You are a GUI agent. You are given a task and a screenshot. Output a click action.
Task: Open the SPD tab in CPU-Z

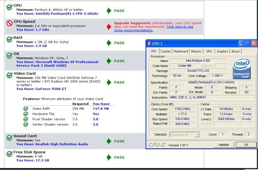tap(209, 51)
